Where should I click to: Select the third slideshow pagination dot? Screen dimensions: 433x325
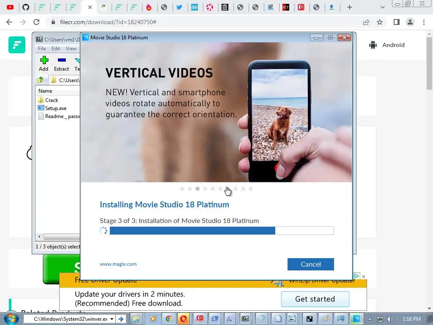tap(197, 189)
